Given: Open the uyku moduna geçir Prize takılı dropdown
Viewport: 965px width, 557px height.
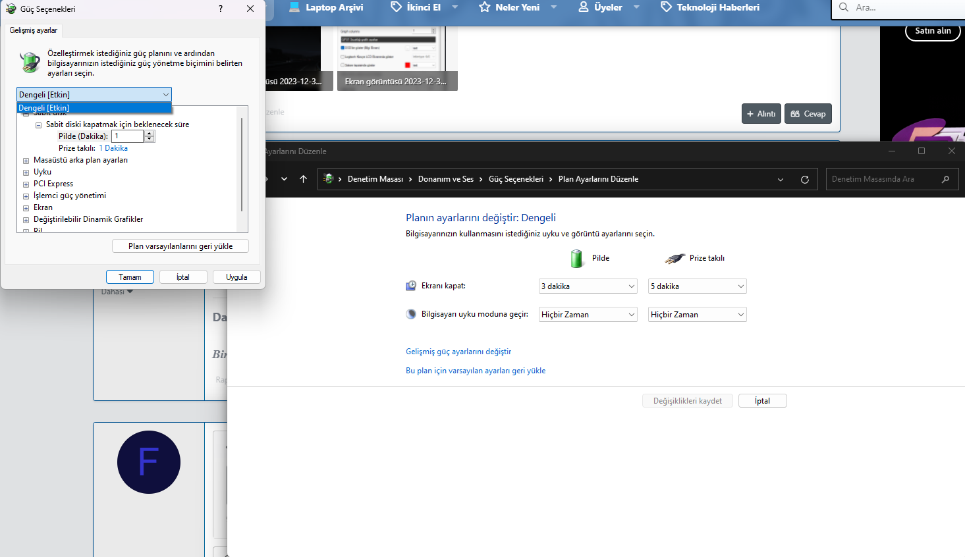Looking at the screenshot, I should coord(697,315).
